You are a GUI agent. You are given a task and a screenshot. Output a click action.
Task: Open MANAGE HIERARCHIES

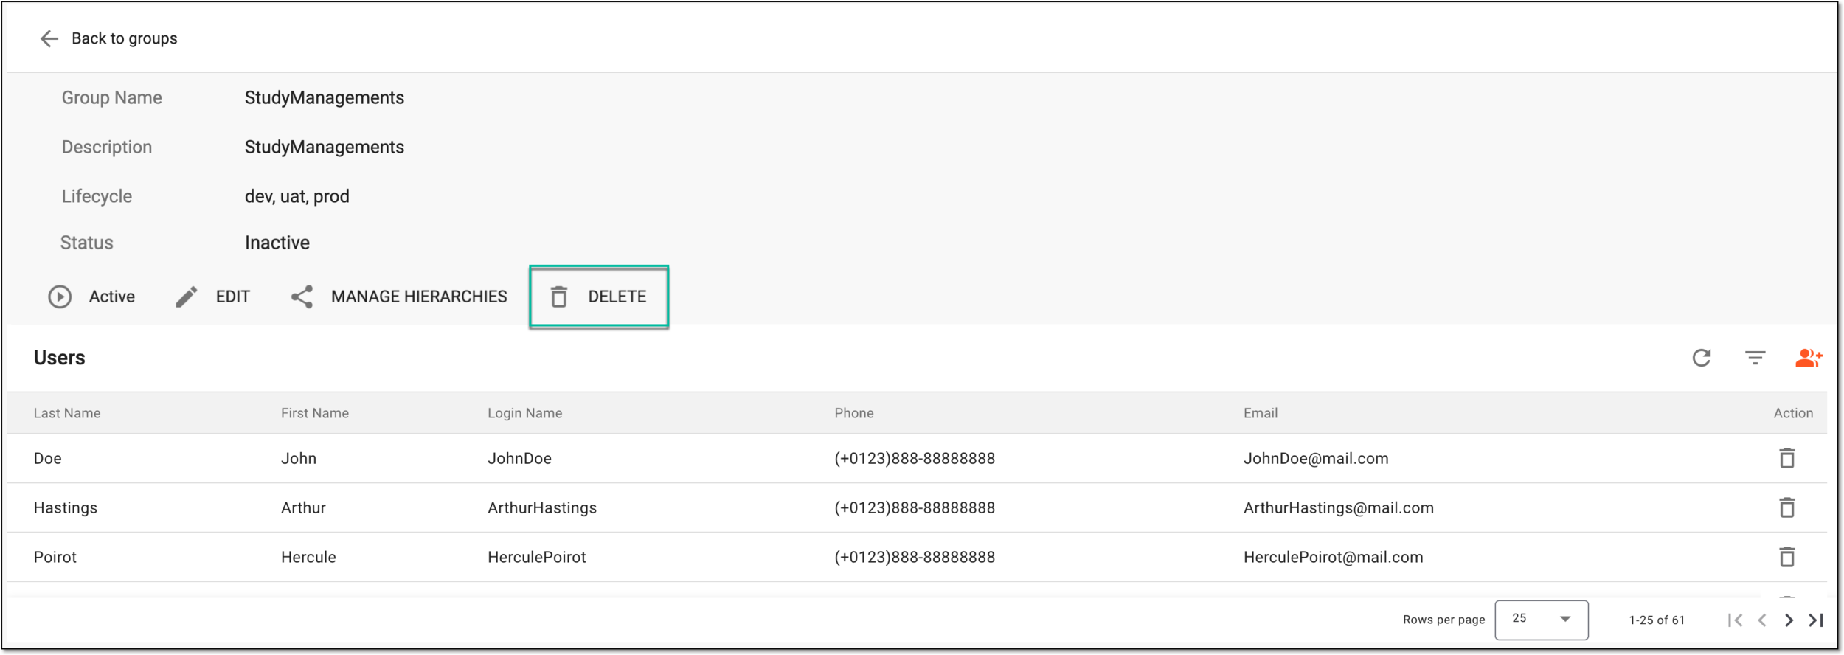pos(399,297)
